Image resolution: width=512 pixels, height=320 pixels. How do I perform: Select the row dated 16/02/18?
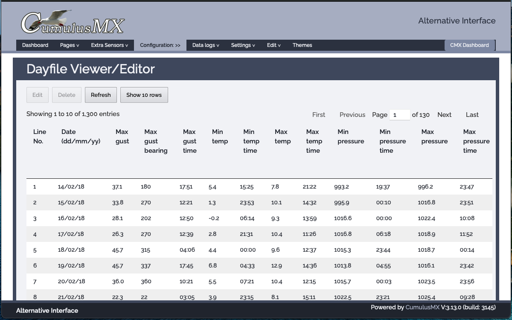tap(71, 218)
